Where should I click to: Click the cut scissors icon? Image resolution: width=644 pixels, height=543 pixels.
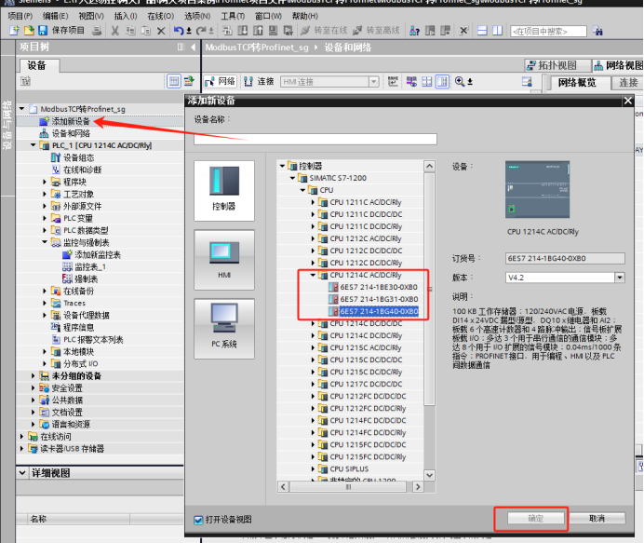pos(115,31)
